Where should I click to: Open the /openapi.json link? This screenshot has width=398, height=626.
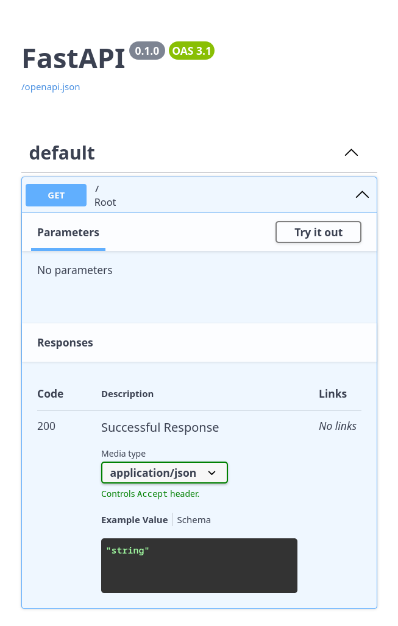51,87
